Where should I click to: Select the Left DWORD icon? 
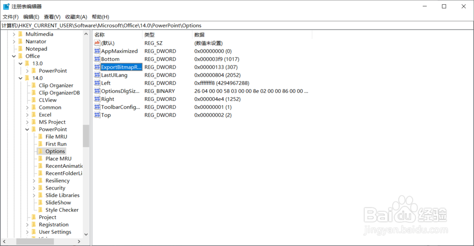97,83
